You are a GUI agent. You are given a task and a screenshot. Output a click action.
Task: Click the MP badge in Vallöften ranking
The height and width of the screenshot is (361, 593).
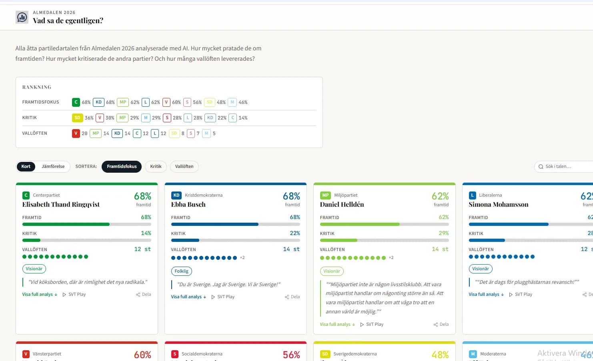click(96, 134)
